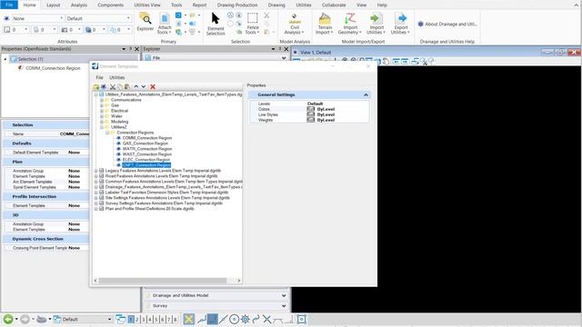Switch to Drawing Production tab

236,5
